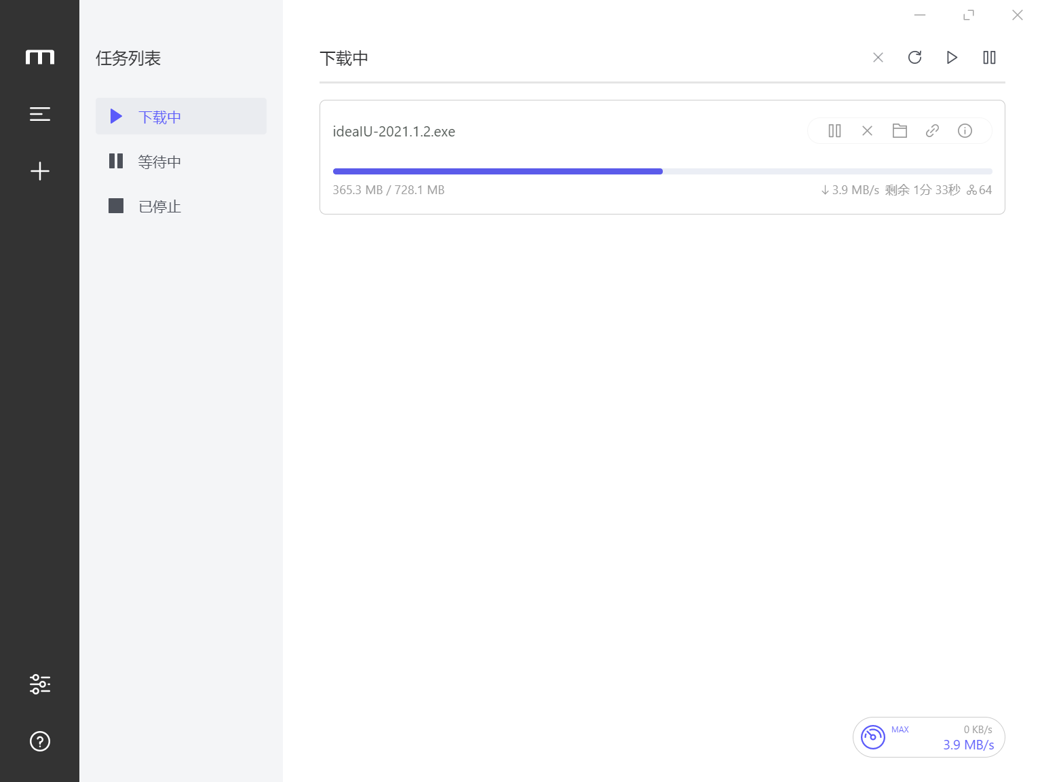Pause all downloads with toolbar pause icon
The width and height of the screenshot is (1042, 782).
tap(989, 58)
